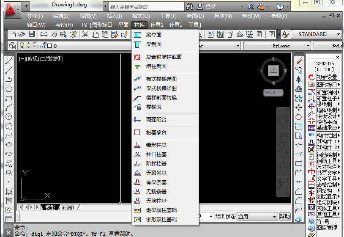Select the Line draw tool

9,61
